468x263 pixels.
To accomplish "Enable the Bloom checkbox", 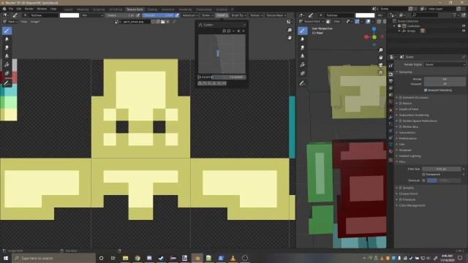I will click(x=401, y=103).
